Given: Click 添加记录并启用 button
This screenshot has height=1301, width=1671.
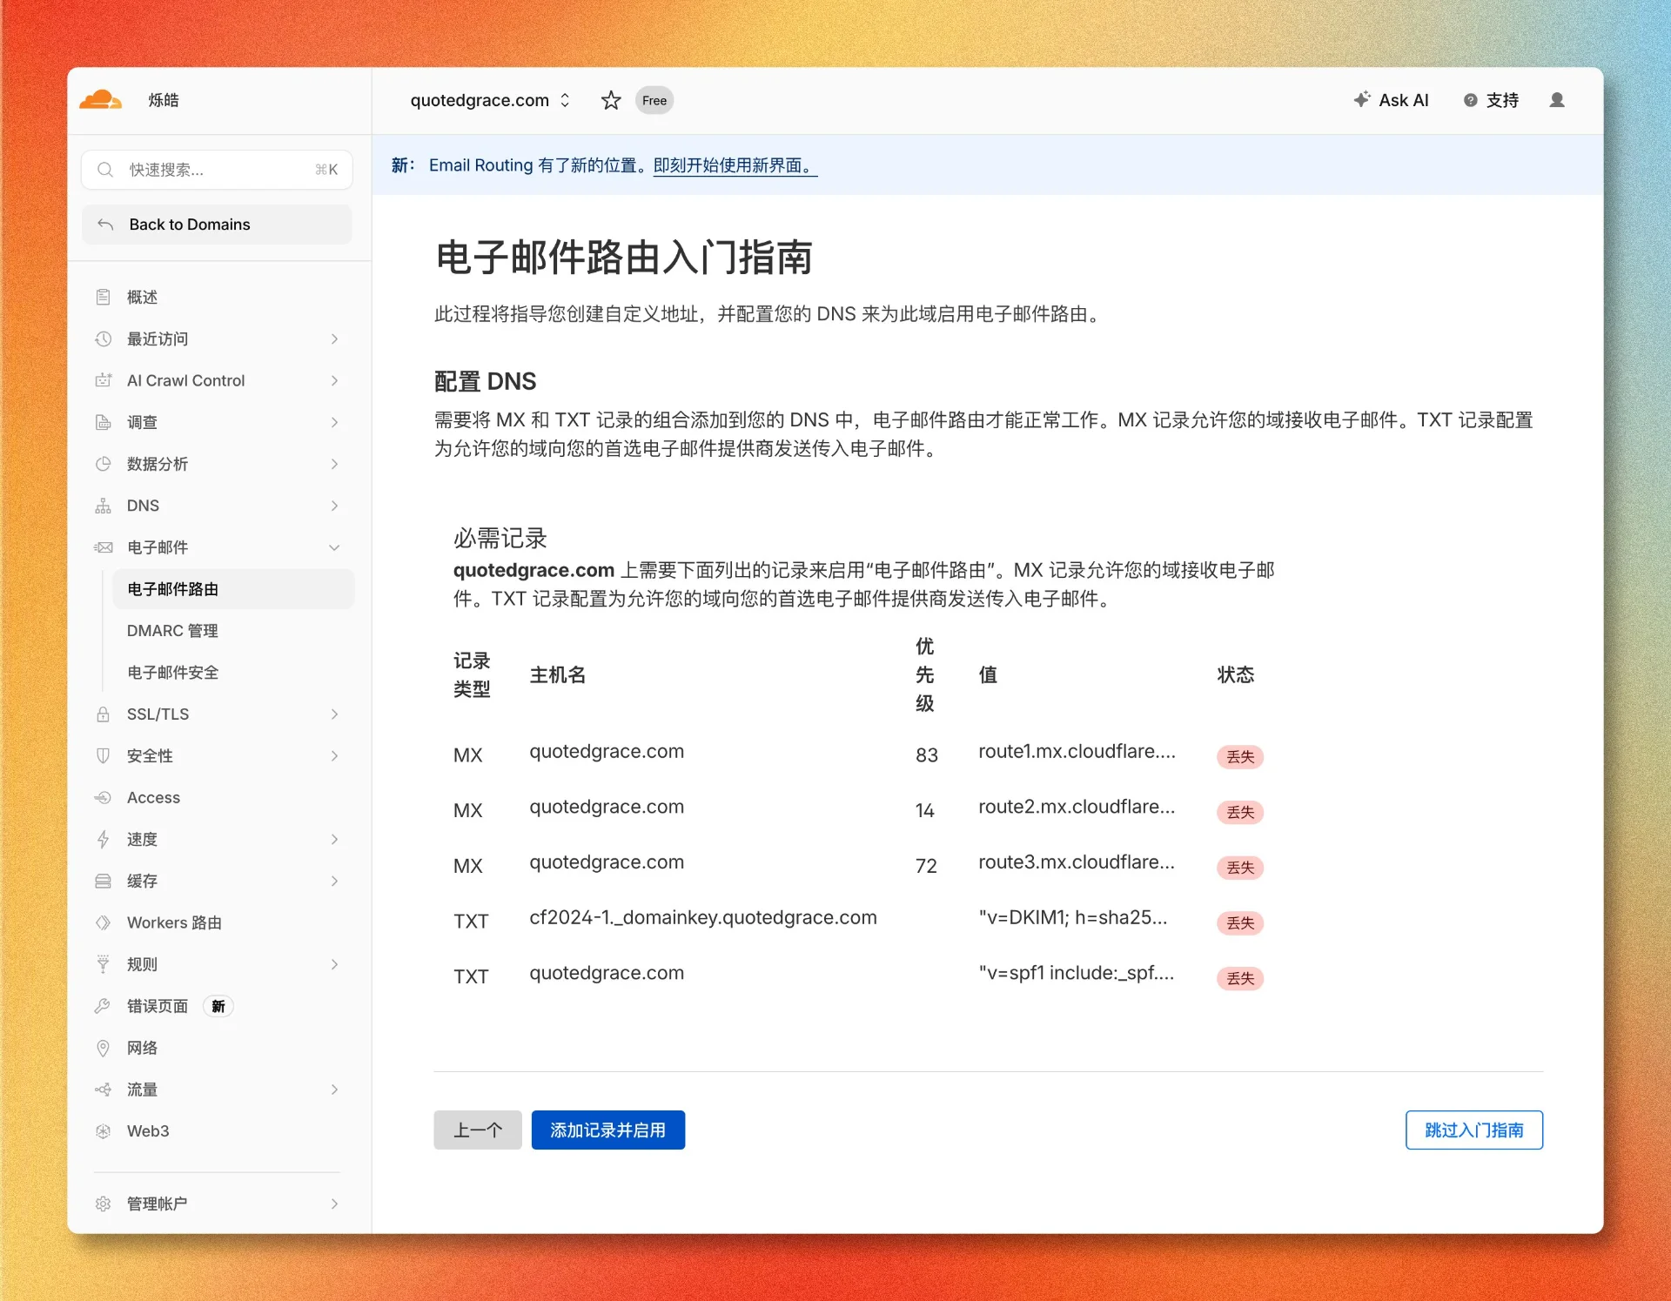Looking at the screenshot, I should point(608,1130).
